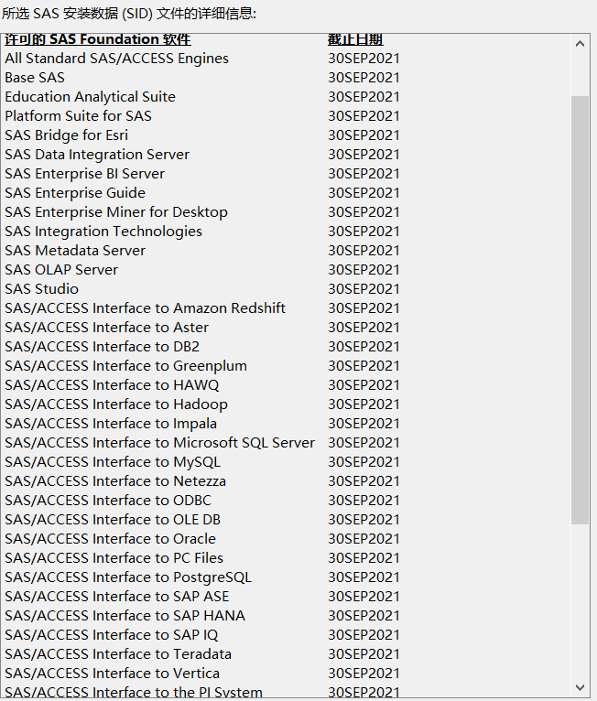This screenshot has width=597, height=701.
Task: Click the expiry date for SAS Studio
Action: (364, 289)
